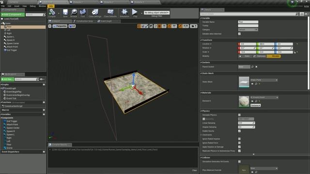Click Location X value field
310x174 pixels.
pos(248,44)
